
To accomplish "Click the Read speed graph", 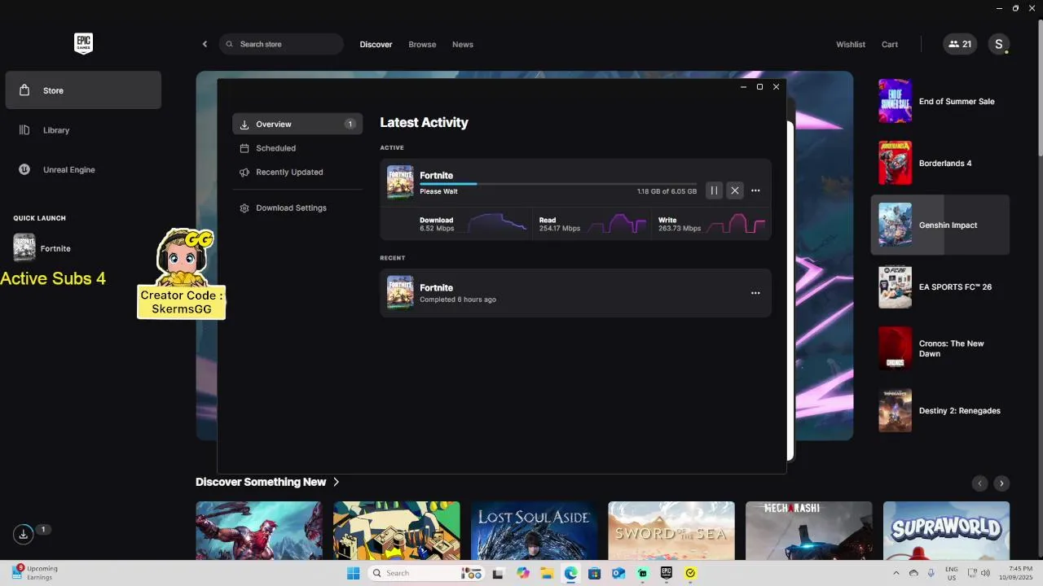I will tap(617, 223).
